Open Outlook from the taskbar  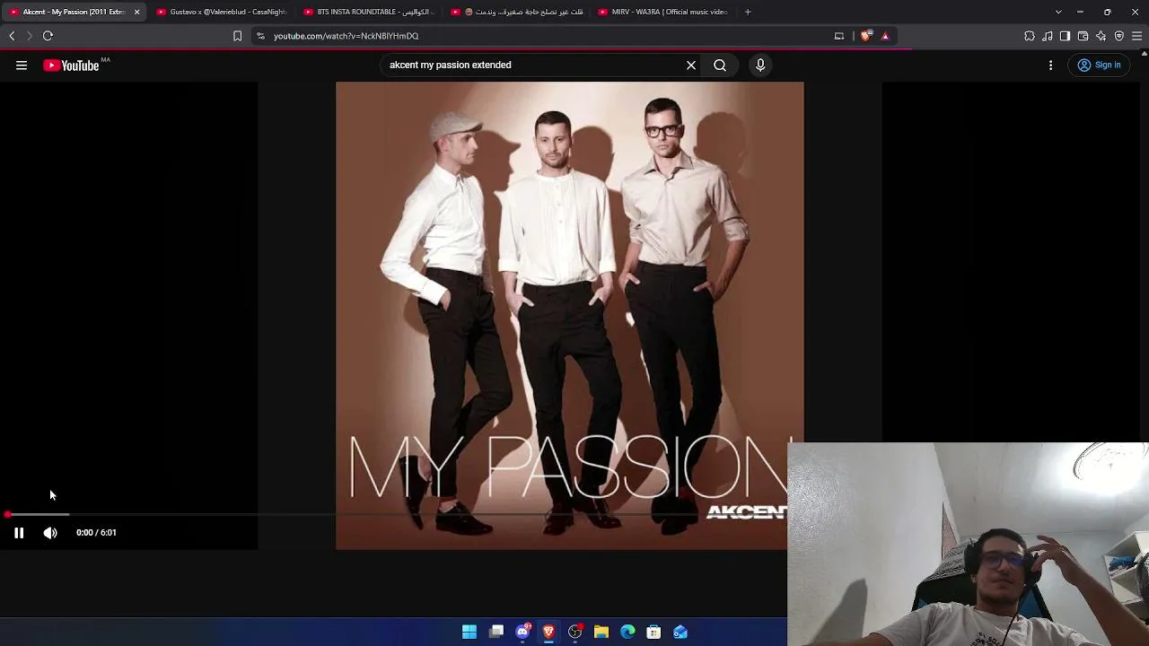pos(680,632)
